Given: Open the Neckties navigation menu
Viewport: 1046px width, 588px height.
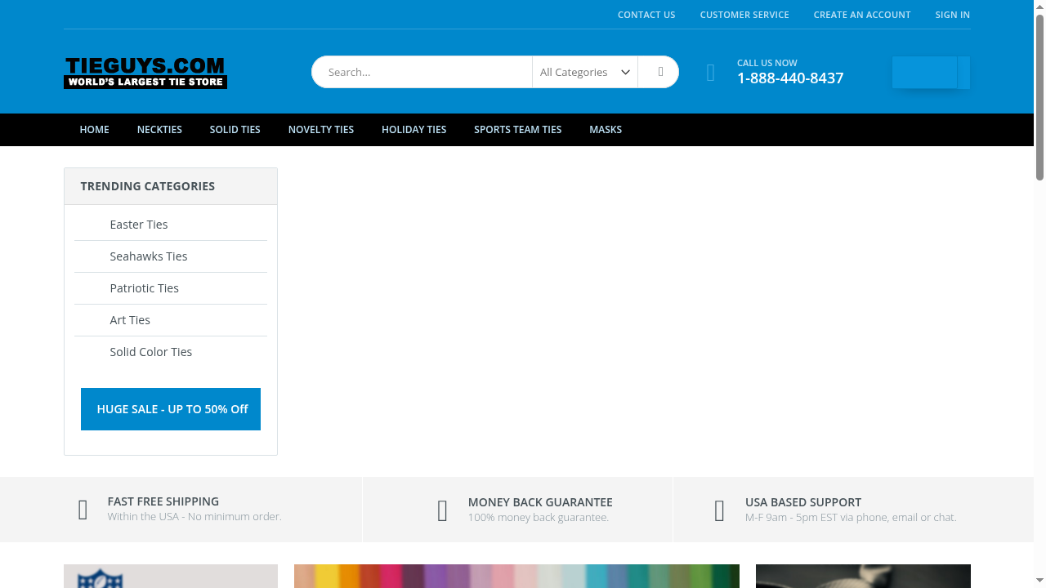Looking at the screenshot, I should (159, 130).
